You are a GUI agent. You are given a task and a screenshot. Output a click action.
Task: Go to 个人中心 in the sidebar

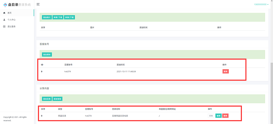point(17,20)
